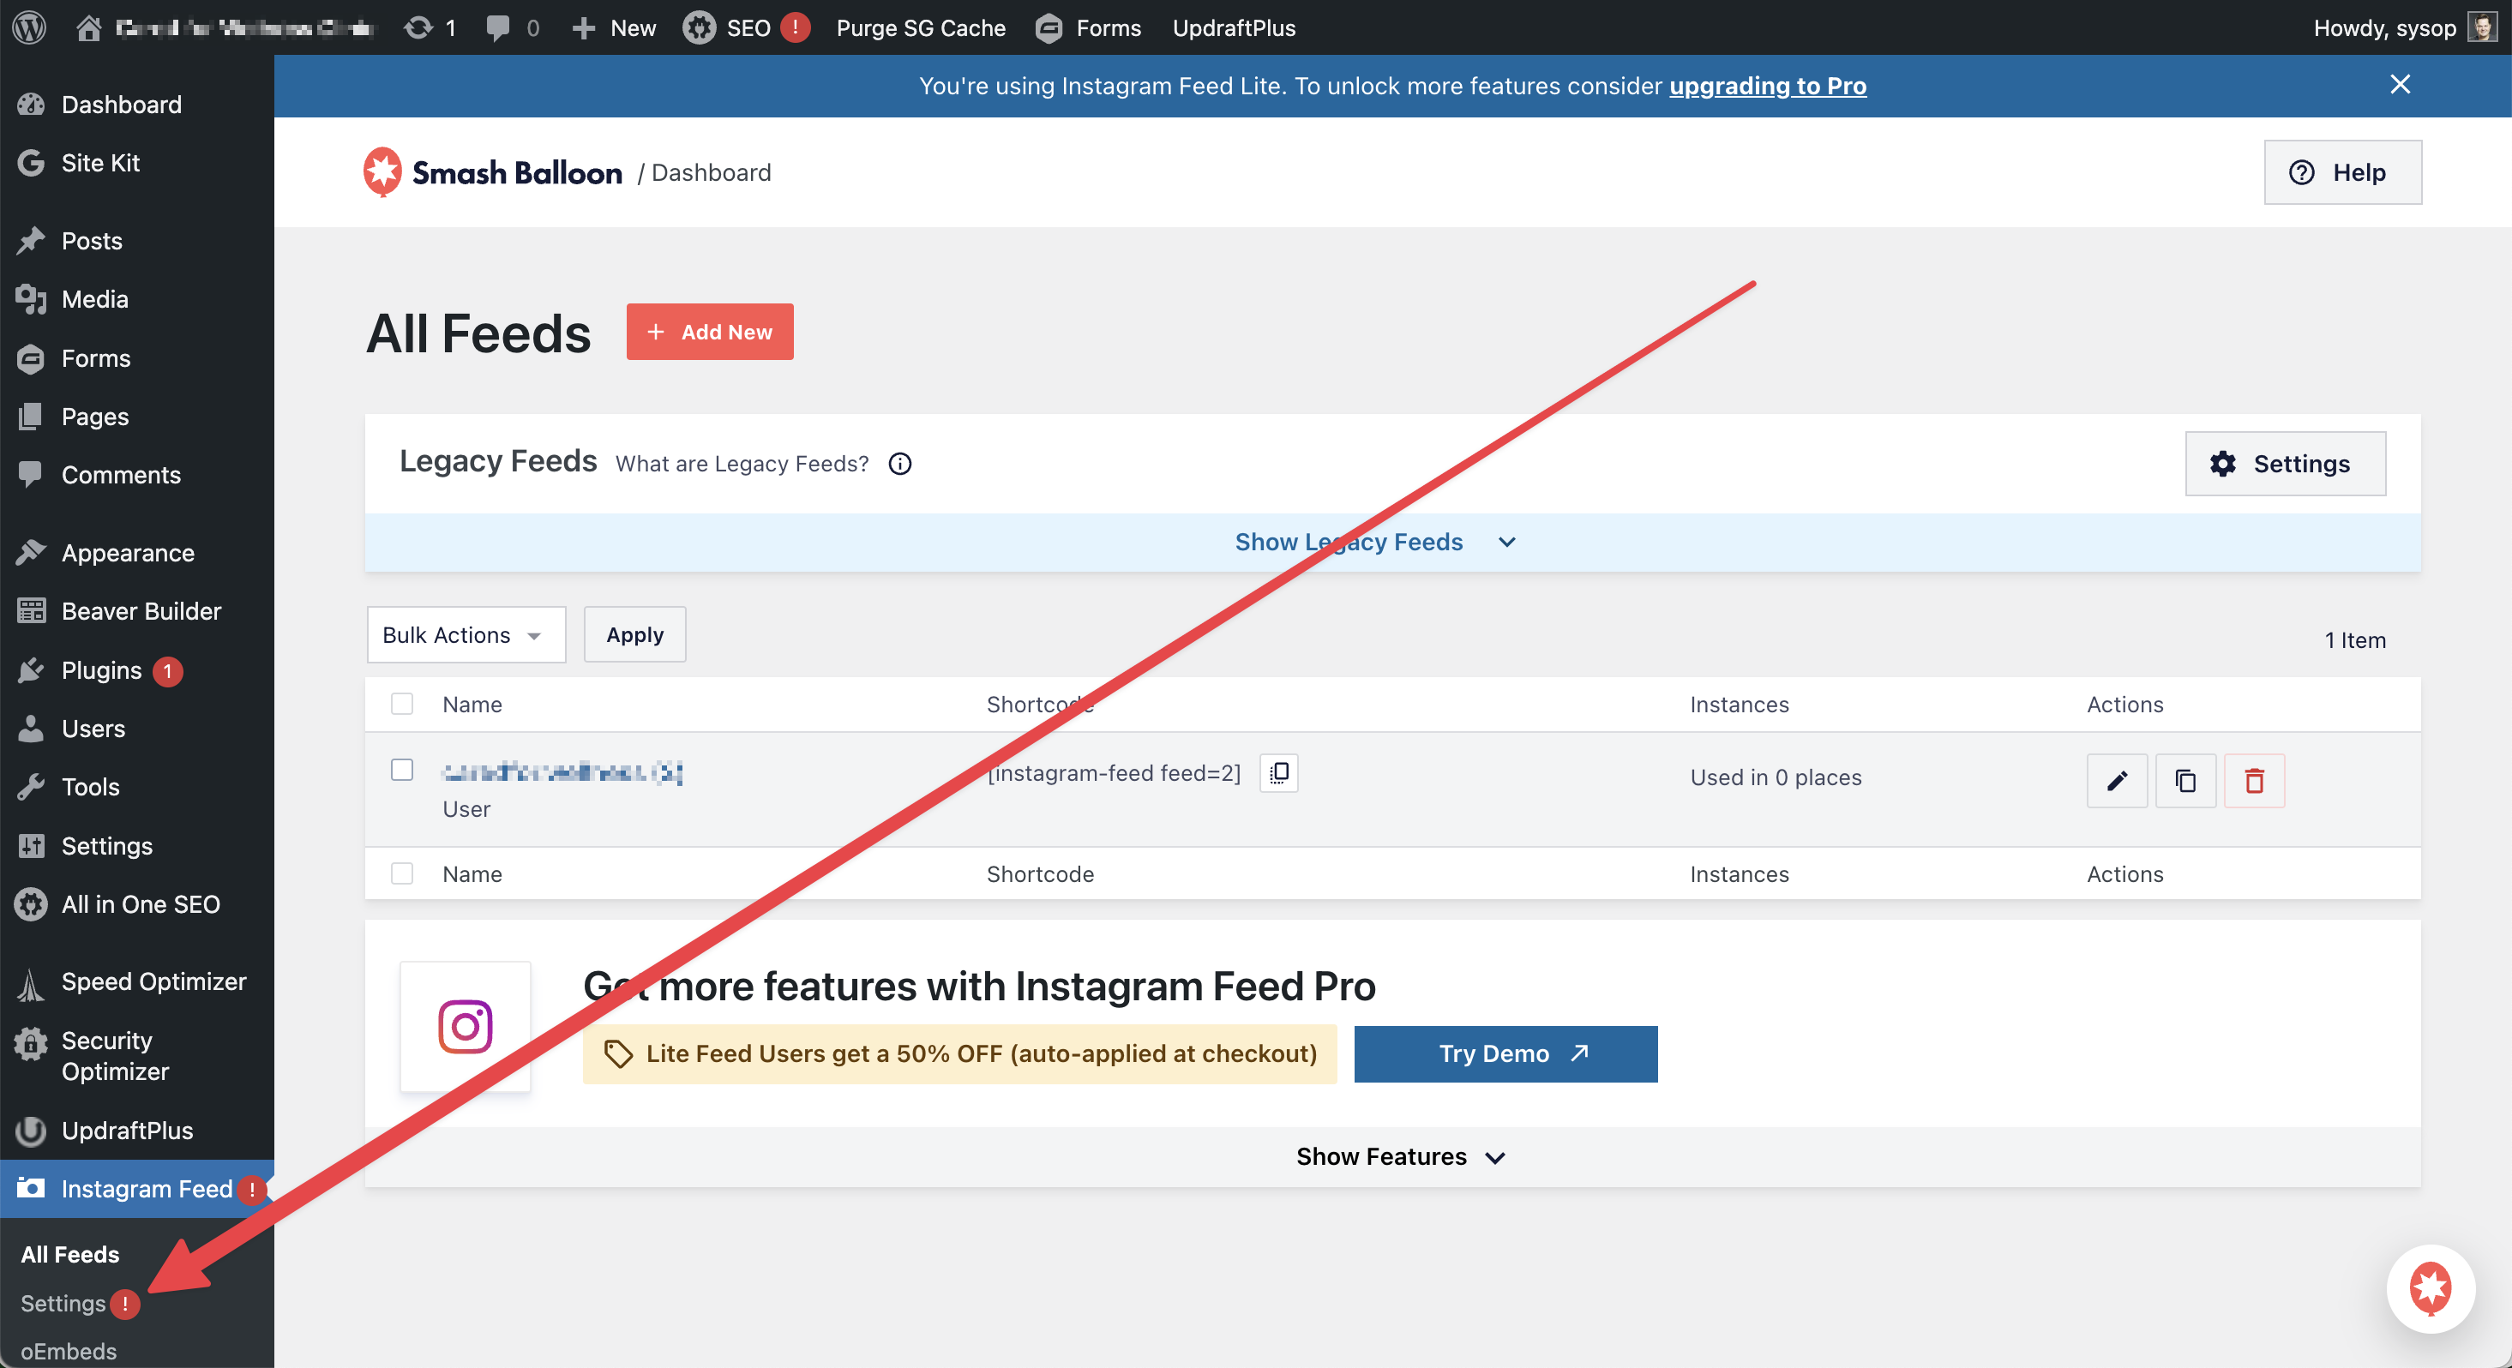Open the SEO admin bar menu
Image resolution: width=2512 pixels, height=1368 pixels.
click(746, 27)
